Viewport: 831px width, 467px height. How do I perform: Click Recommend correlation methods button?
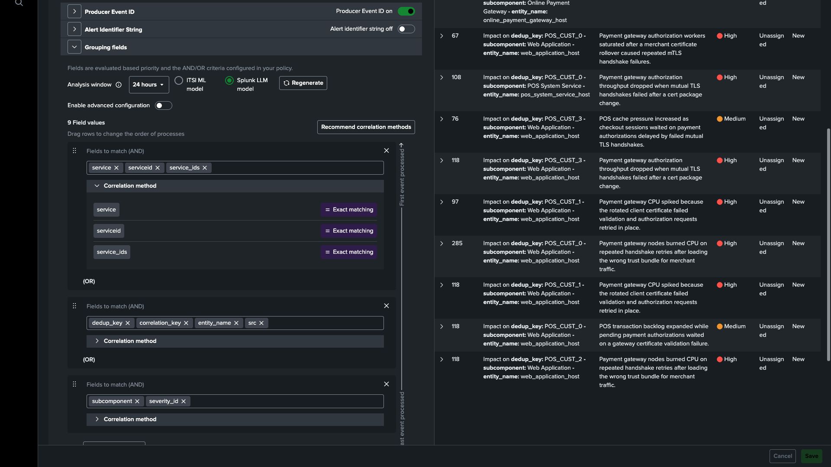point(366,127)
